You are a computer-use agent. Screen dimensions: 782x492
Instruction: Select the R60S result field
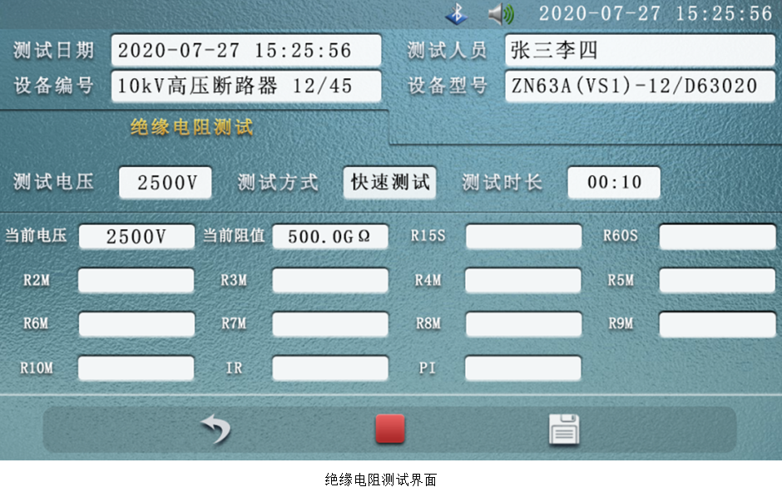pyautogui.click(x=716, y=237)
